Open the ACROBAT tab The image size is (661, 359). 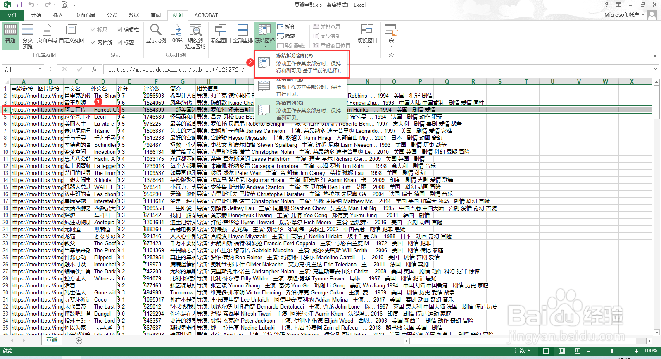pos(206,15)
